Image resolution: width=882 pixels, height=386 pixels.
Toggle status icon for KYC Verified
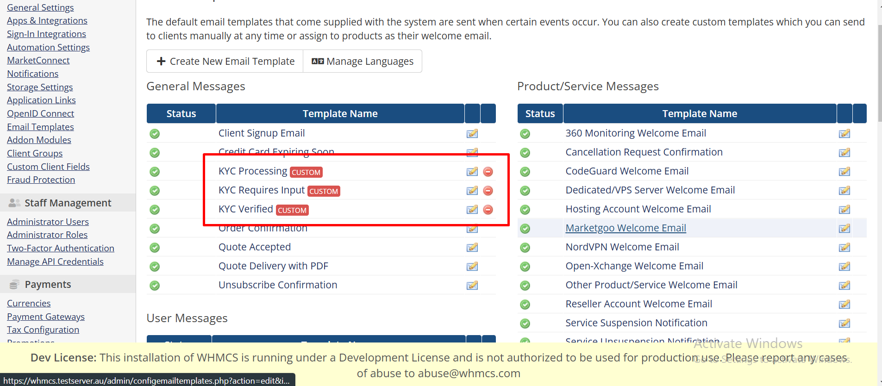(x=155, y=210)
